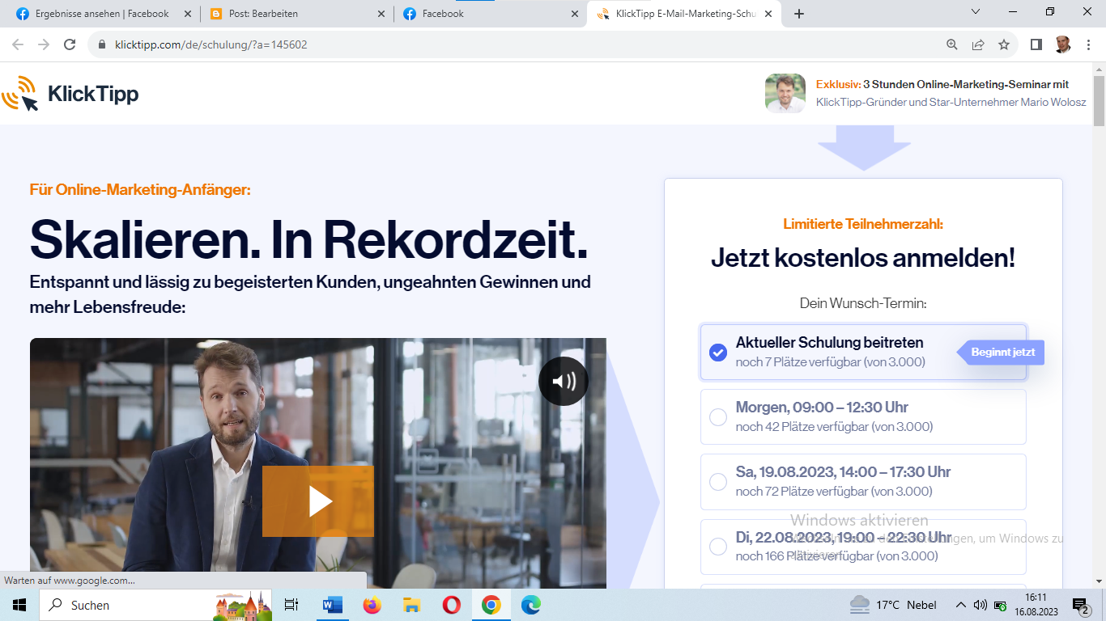Open Microsoft Word from taskbar

333,605
